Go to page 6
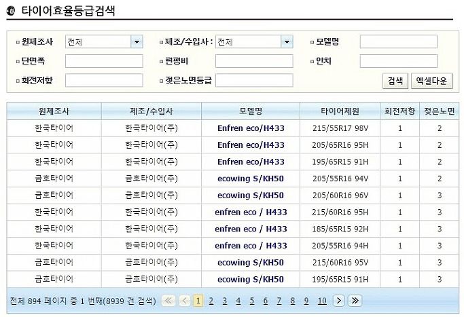This screenshot has width=464, height=317. click(266, 301)
